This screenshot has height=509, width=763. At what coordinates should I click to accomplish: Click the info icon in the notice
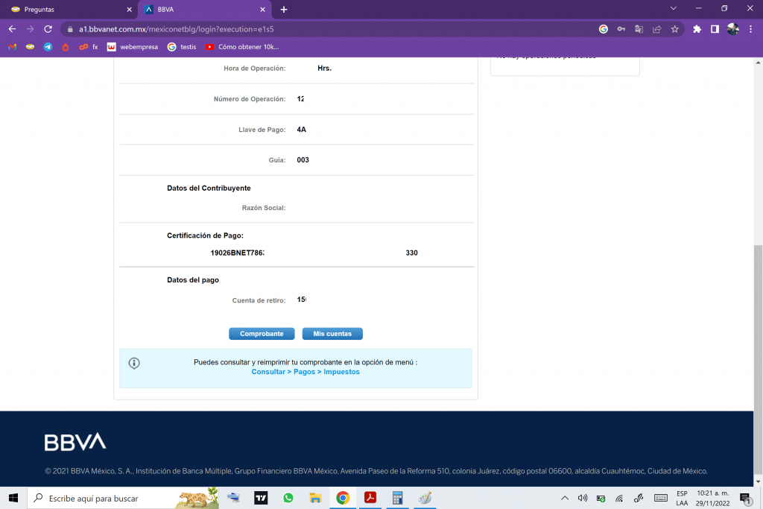pos(134,363)
